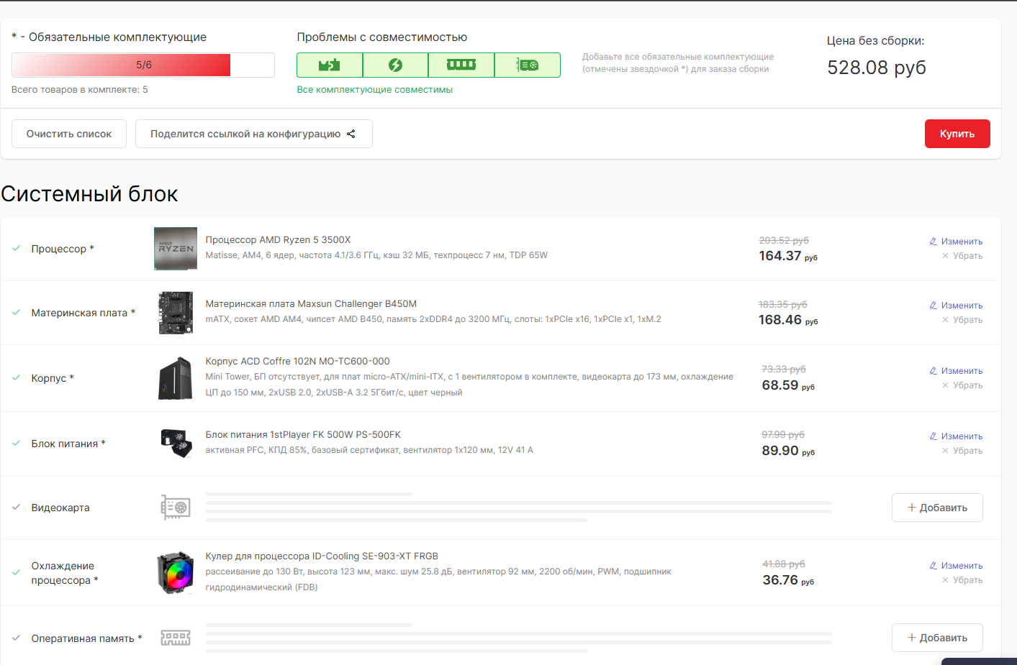
Task: Click the checkmark beside Корпус
Action: pyautogui.click(x=16, y=378)
